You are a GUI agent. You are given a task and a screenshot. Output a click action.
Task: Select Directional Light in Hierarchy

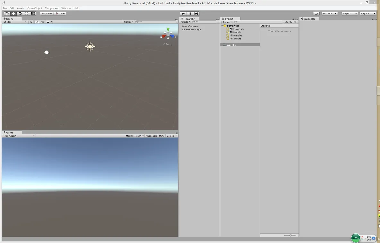pos(192,29)
